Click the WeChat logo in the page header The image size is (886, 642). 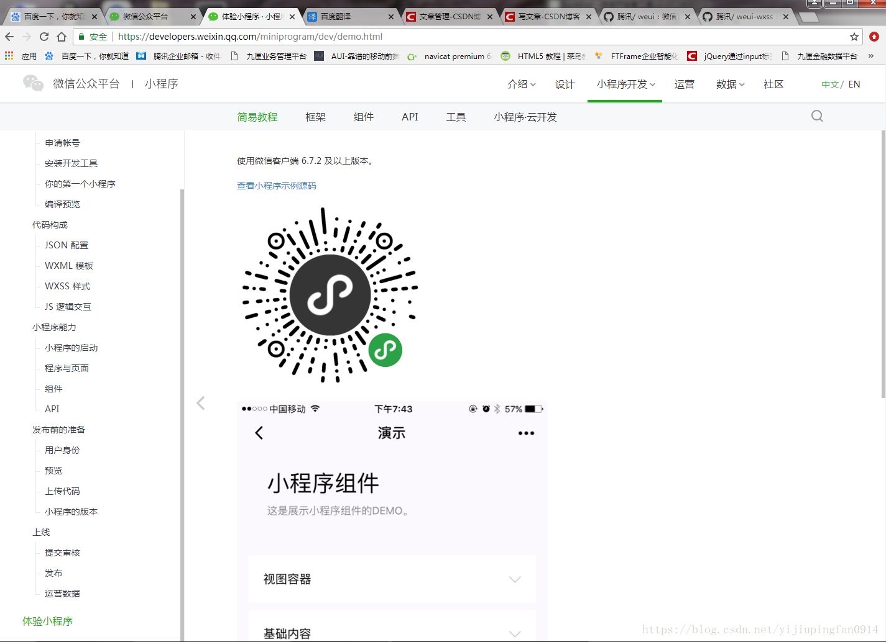(33, 83)
